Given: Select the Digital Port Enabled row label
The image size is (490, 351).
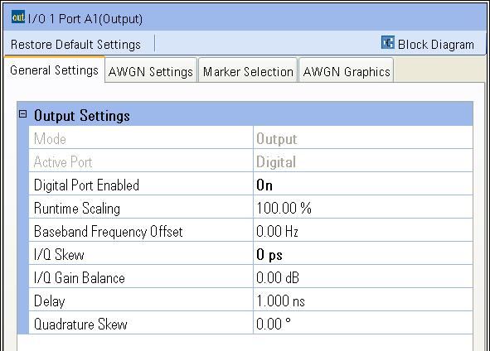Looking at the screenshot, I should pos(86,185).
